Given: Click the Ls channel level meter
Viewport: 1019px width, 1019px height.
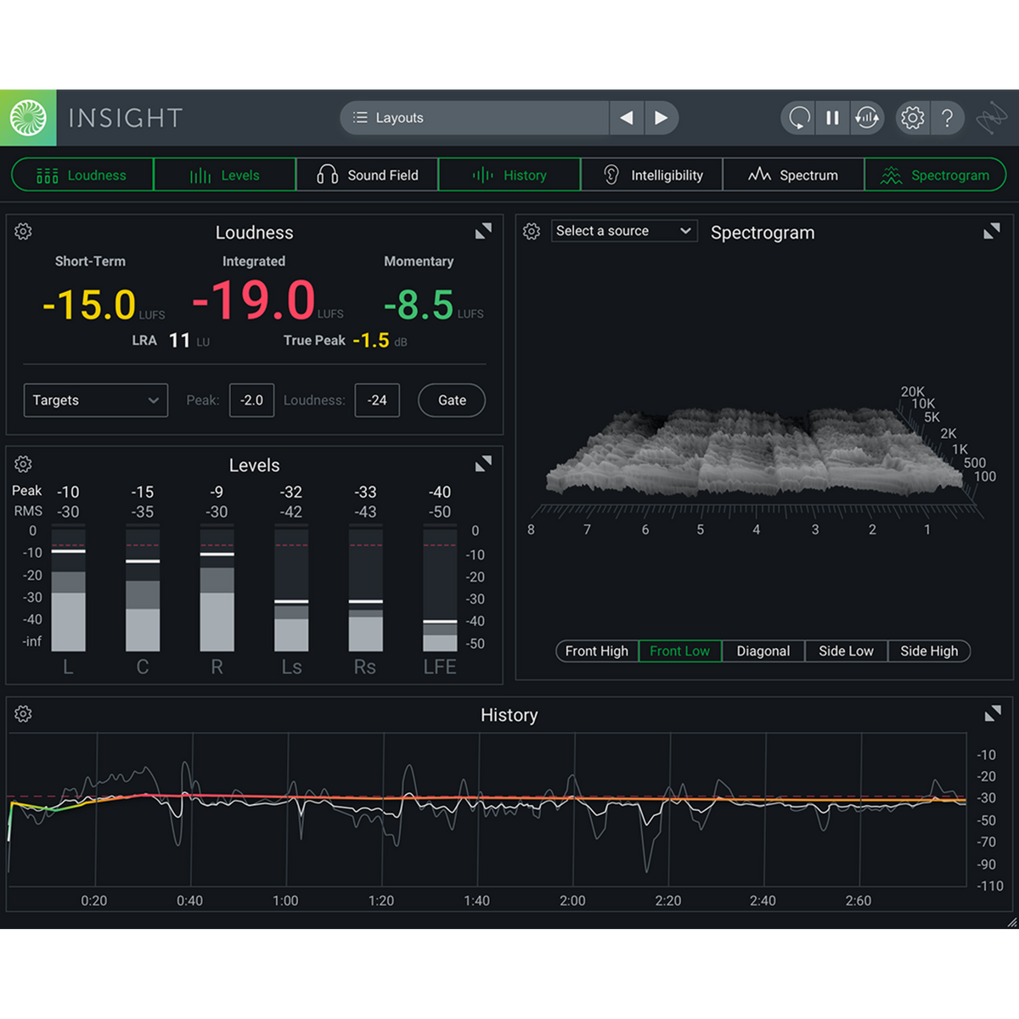Looking at the screenshot, I should point(291,588).
